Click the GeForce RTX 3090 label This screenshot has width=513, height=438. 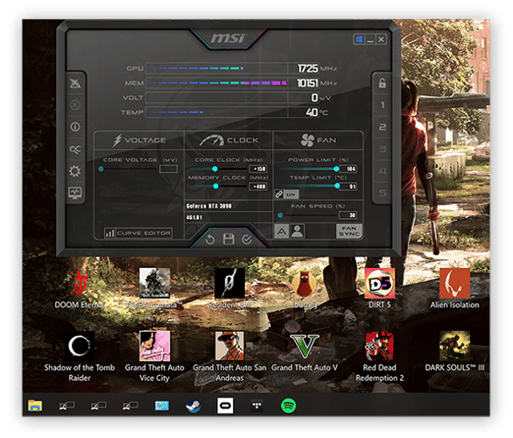208,206
